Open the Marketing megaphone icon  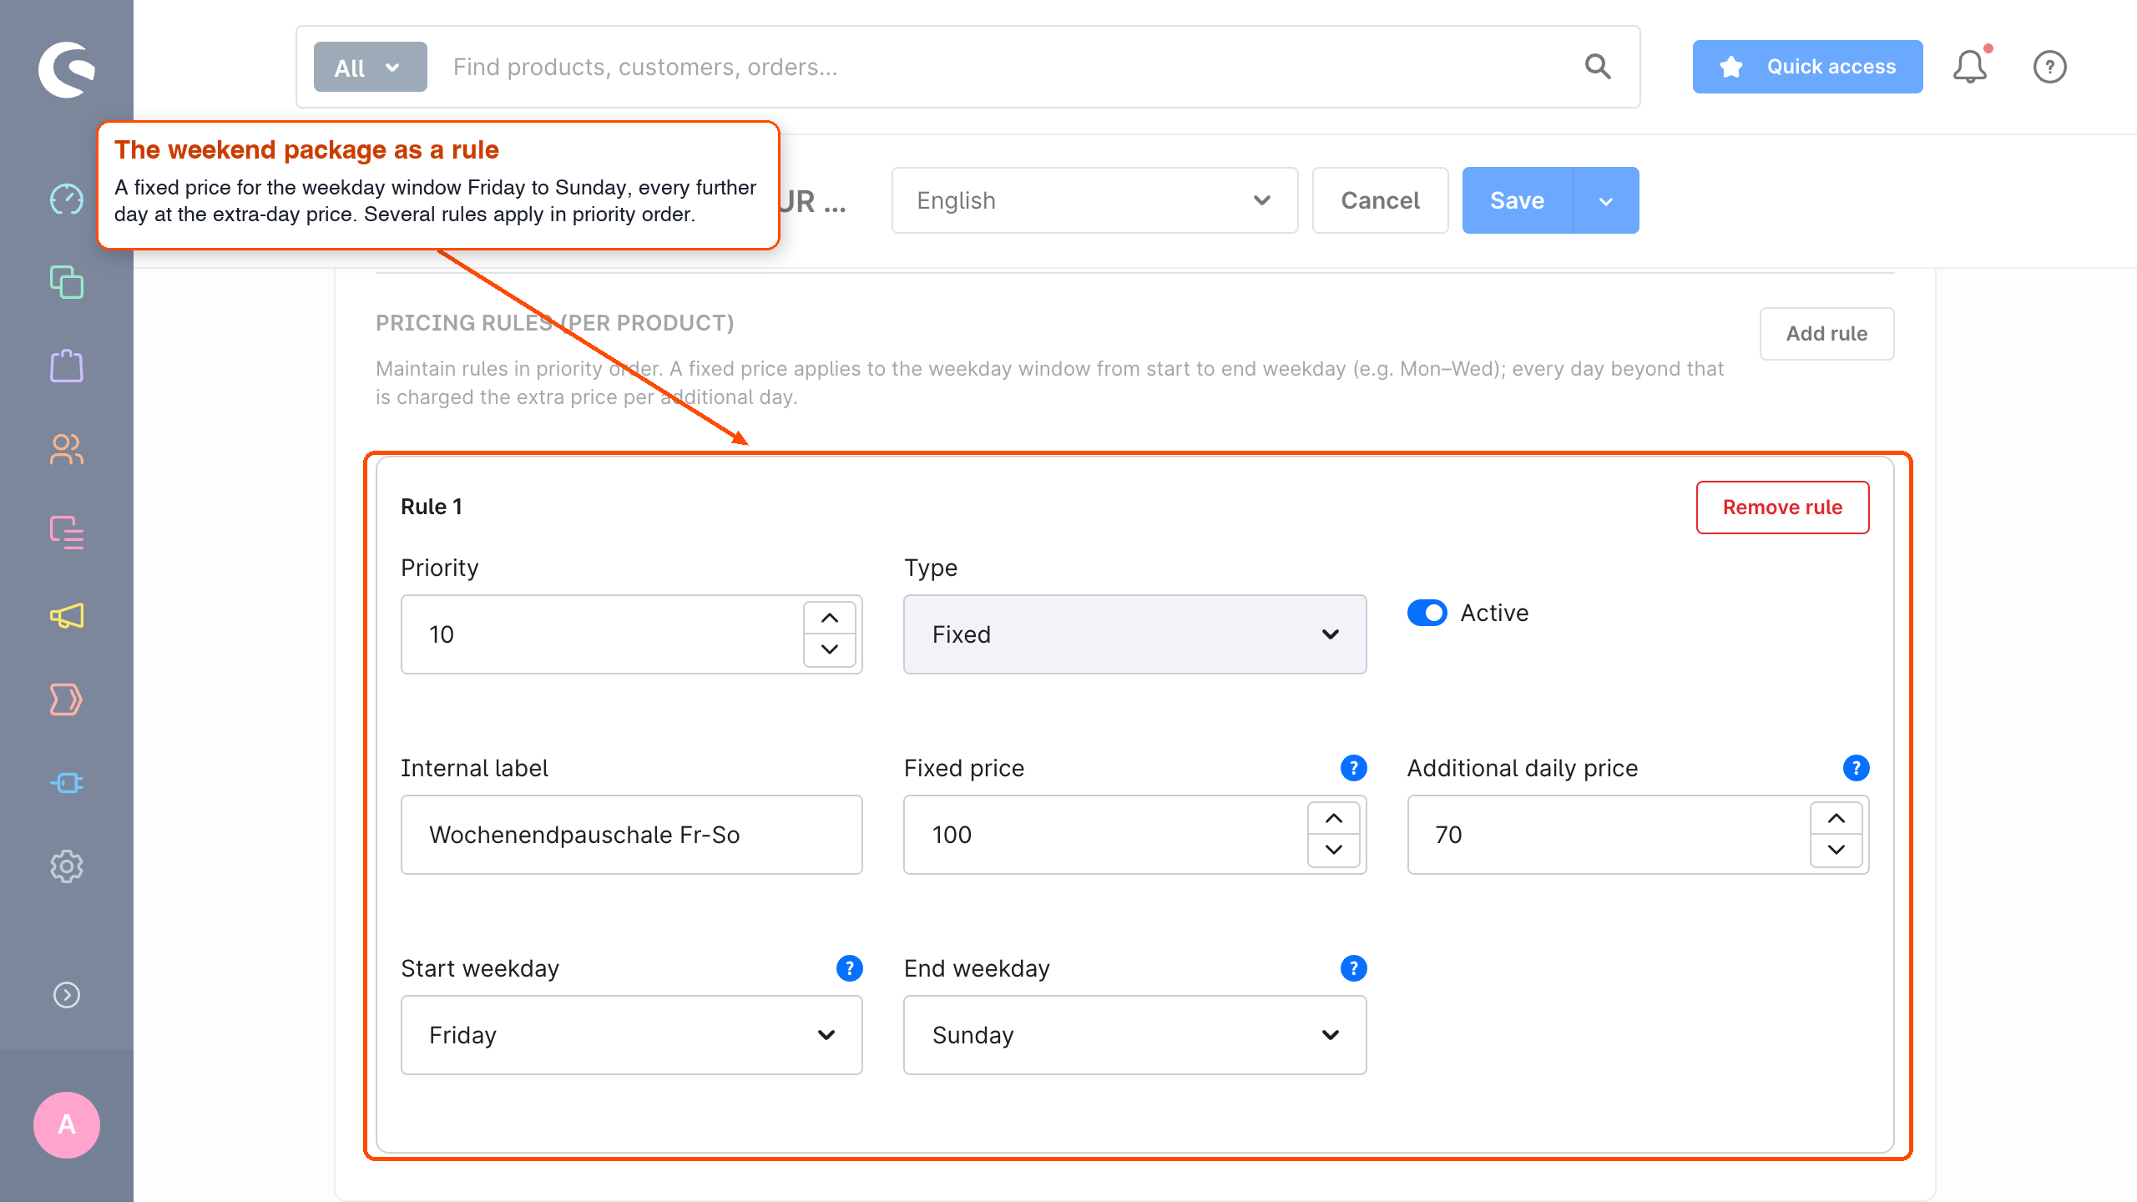point(66,616)
